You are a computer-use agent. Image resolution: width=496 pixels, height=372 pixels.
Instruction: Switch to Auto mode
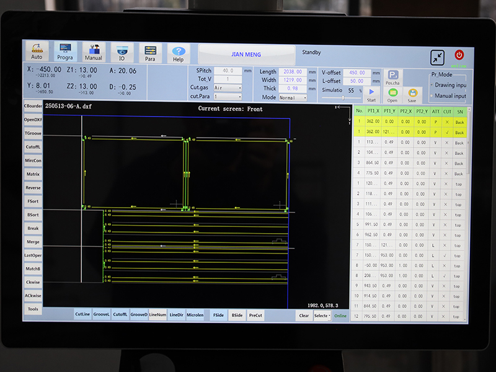pyautogui.click(x=37, y=51)
